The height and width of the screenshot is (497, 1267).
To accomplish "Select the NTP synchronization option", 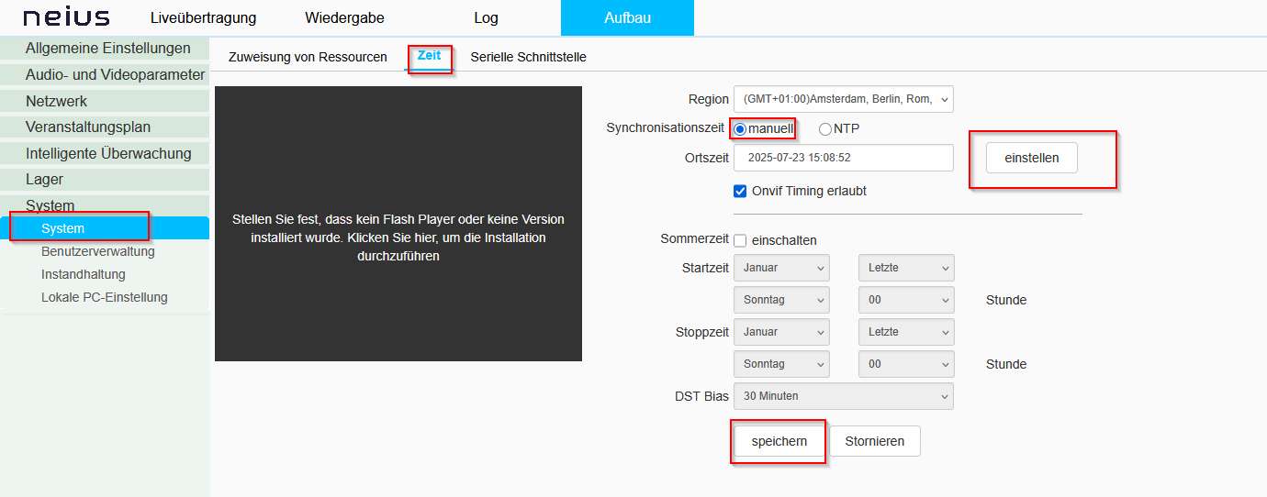I will click(825, 129).
